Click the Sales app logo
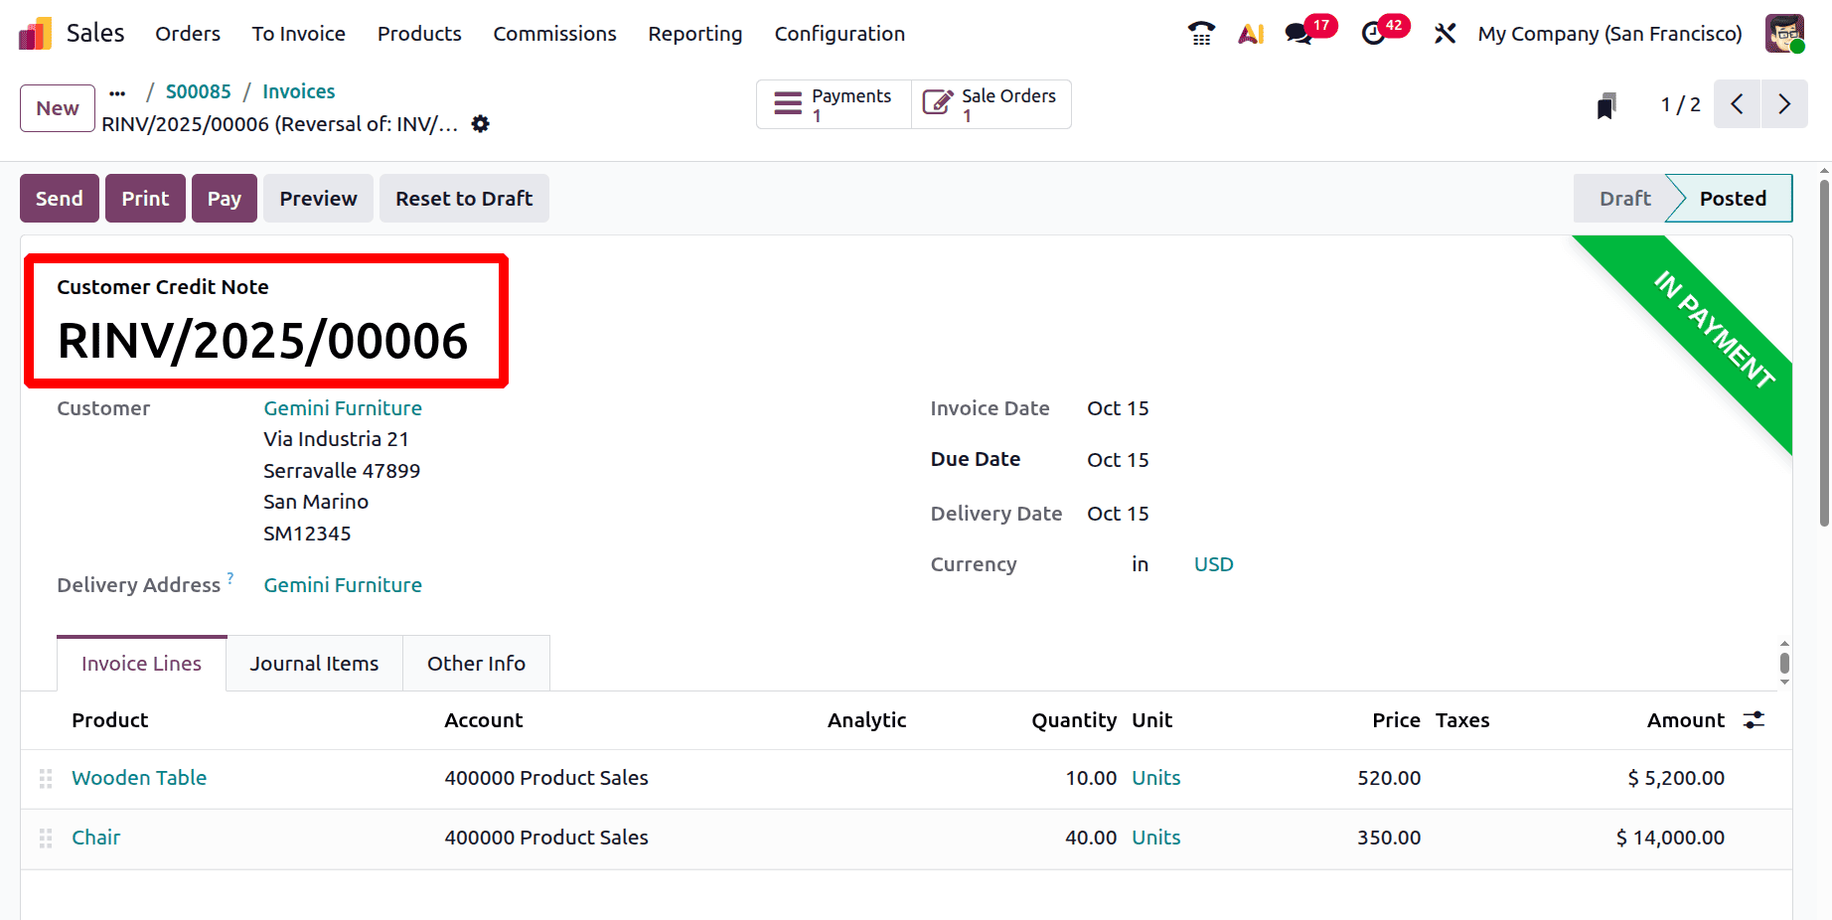This screenshot has width=1832, height=920. (x=34, y=33)
